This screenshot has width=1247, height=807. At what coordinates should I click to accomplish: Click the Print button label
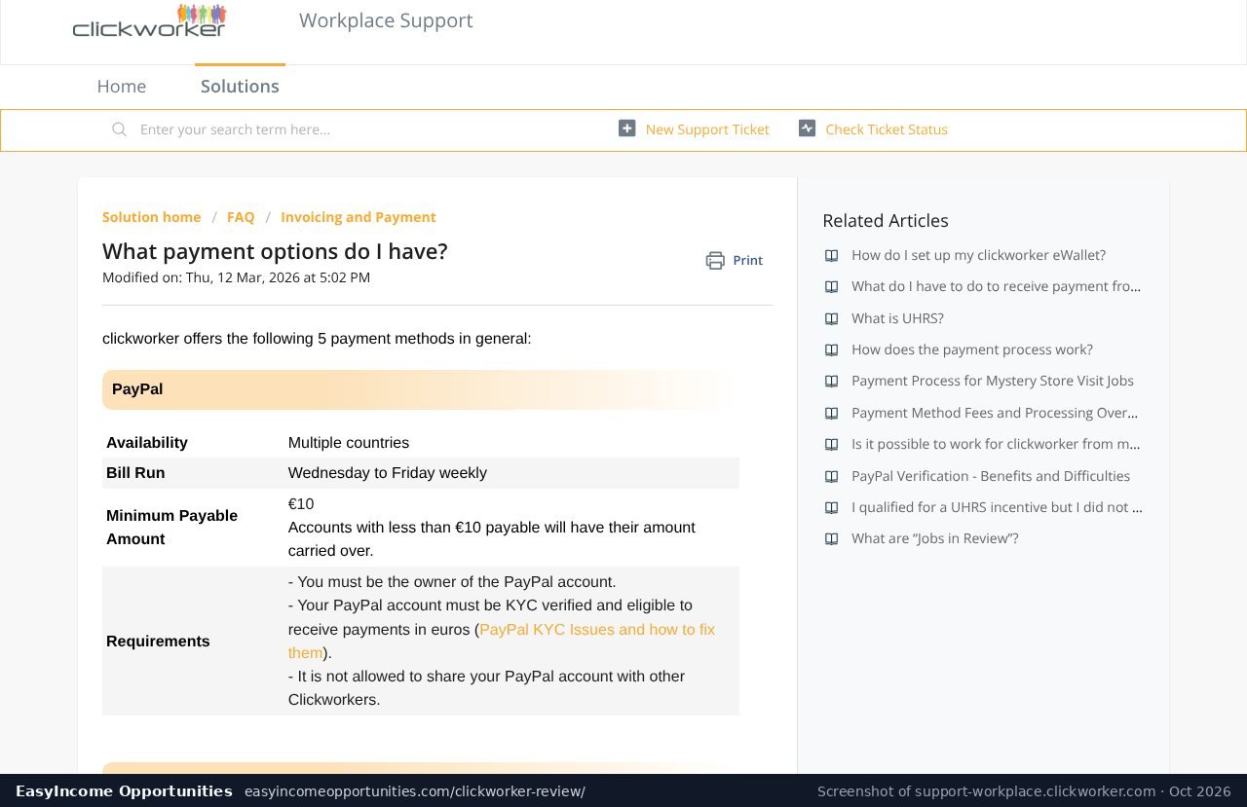[748, 260]
